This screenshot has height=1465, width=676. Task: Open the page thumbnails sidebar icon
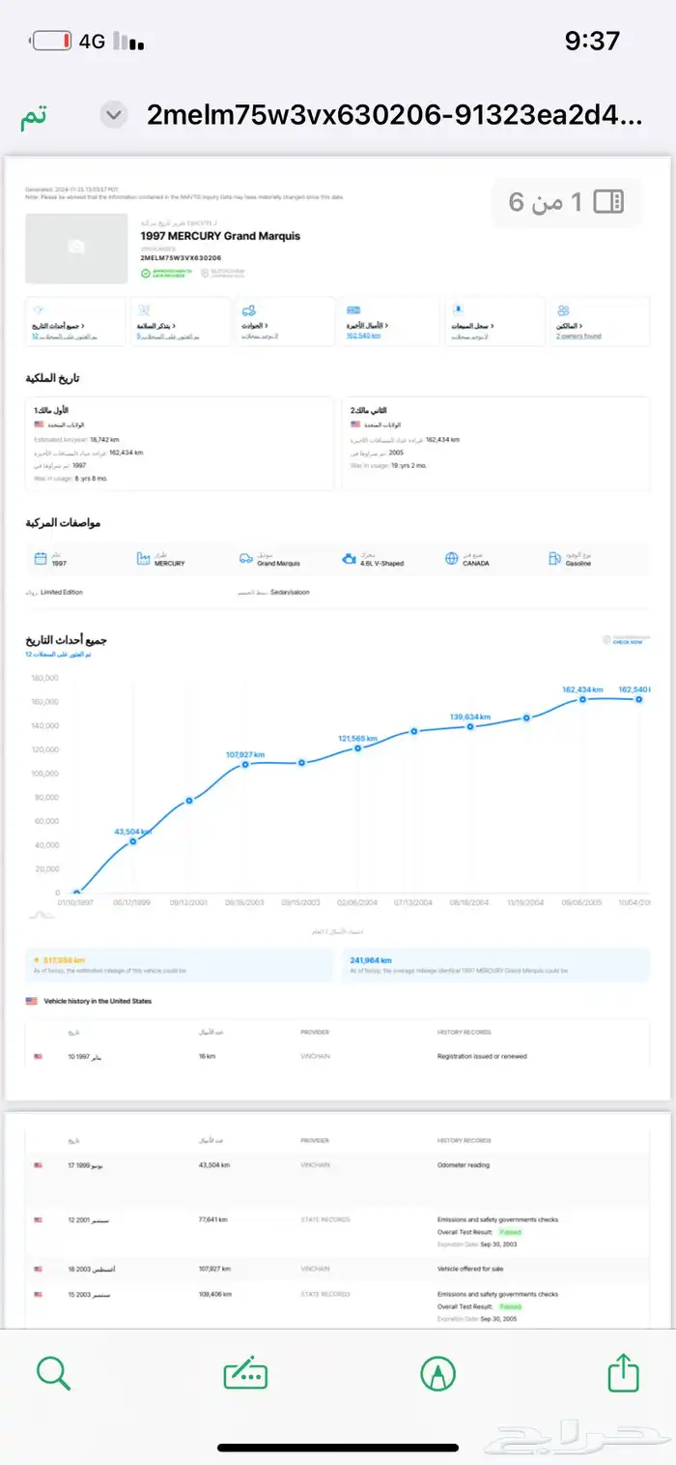pyautogui.click(x=609, y=201)
